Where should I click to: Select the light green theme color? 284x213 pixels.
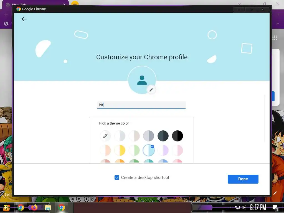134,150
